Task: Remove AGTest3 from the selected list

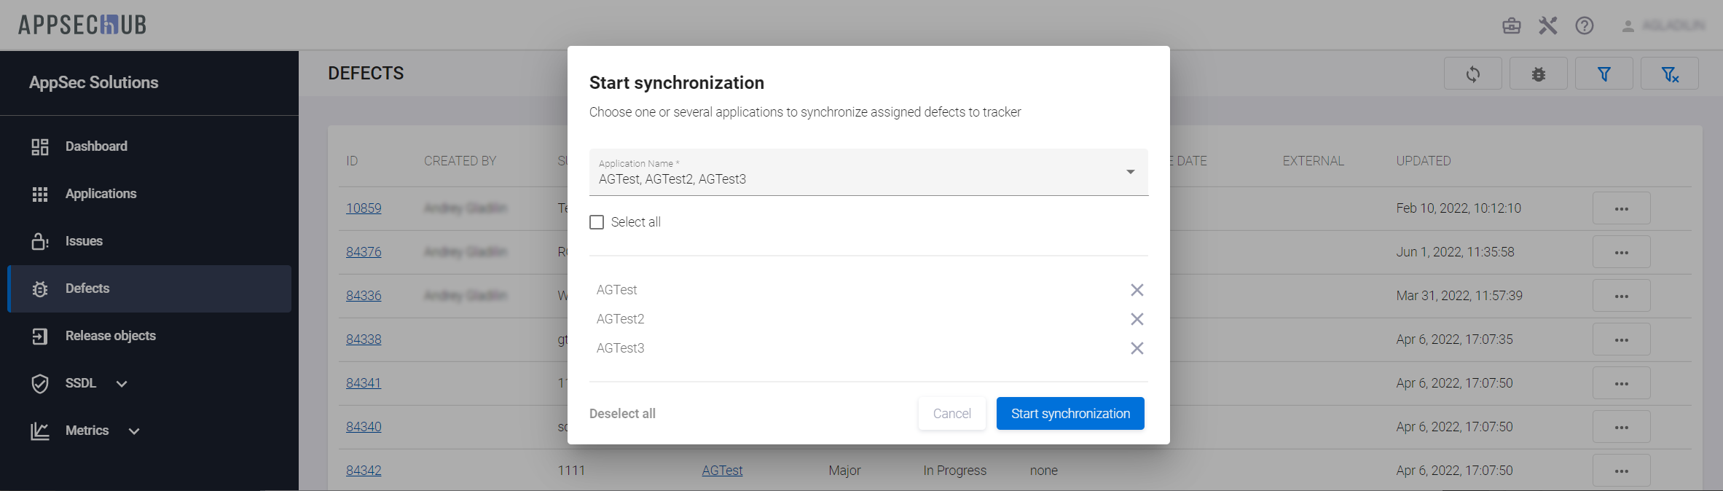Action: [1137, 348]
